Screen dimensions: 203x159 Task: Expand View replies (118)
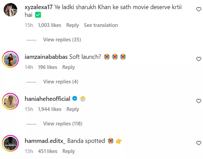[63, 124]
